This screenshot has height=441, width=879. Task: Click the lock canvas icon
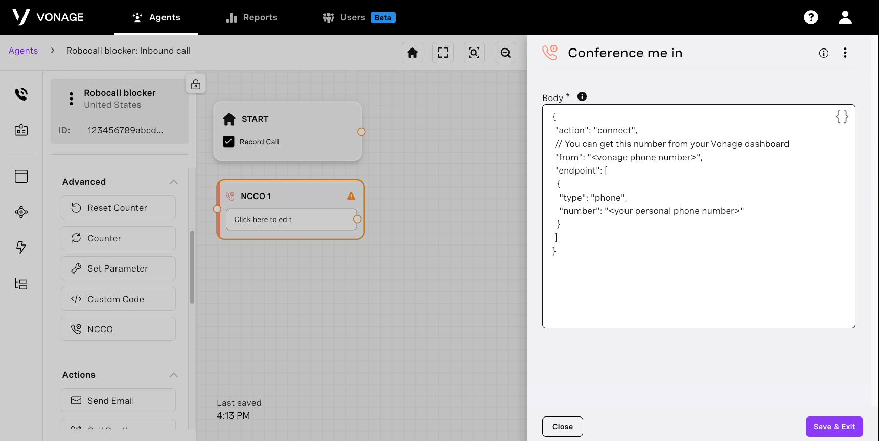pyautogui.click(x=196, y=84)
